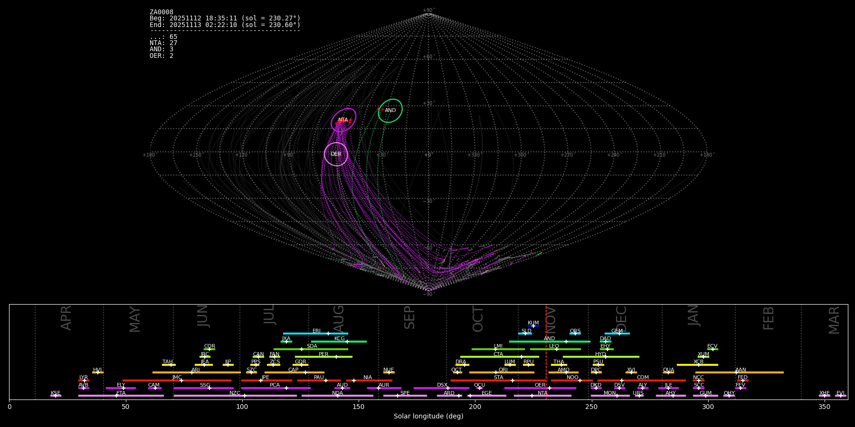Click the QUA shower marker
The image size is (855, 427).
[668, 372]
